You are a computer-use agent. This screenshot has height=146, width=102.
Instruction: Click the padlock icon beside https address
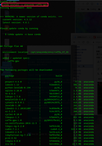click(x=94, y=42)
